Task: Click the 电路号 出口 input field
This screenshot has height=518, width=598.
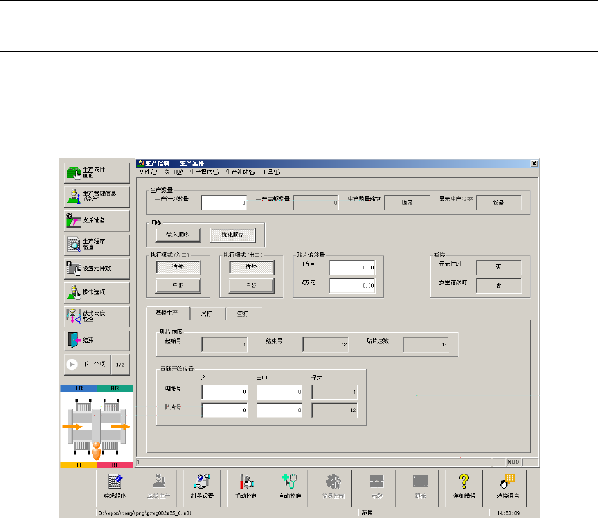Action: (x=280, y=392)
